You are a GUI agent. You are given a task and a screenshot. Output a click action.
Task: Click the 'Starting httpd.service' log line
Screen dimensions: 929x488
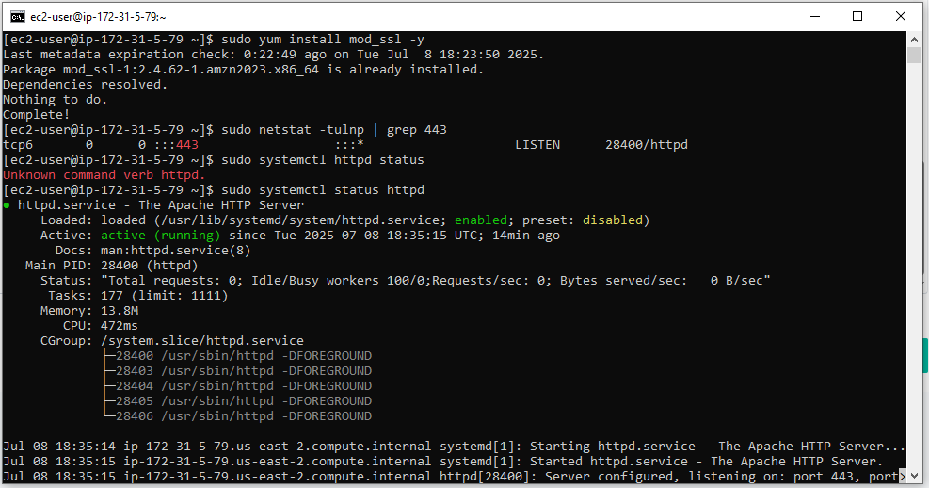click(454, 447)
